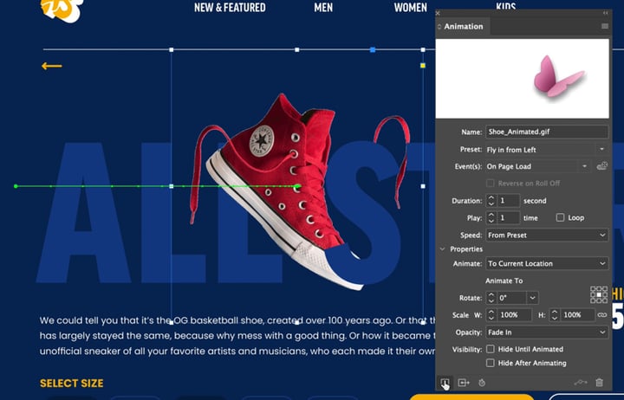Viewport: 624px width, 400px height.
Task: Preview the spread with the EPUB preview icon
Action: [445, 383]
